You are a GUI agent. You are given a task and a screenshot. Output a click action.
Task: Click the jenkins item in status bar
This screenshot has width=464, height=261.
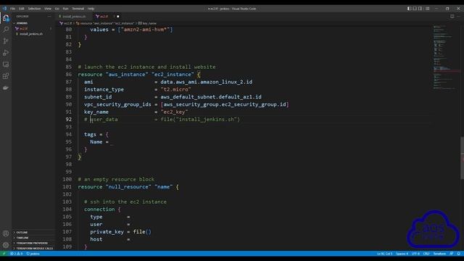[33, 254]
